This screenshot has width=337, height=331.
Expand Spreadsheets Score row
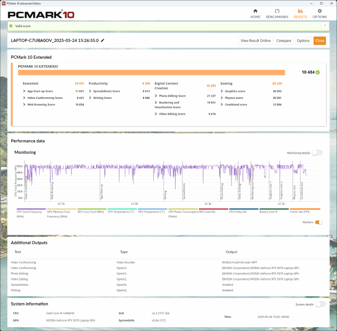[90, 91]
